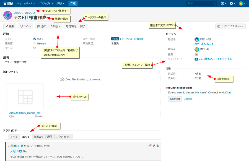Click the trash delete icon on the comment
Image resolution: width=249 pixels, height=162 pixels.
click(x=157, y=146)
